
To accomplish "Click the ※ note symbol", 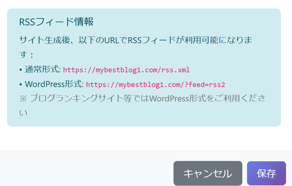I will (23, 98).
